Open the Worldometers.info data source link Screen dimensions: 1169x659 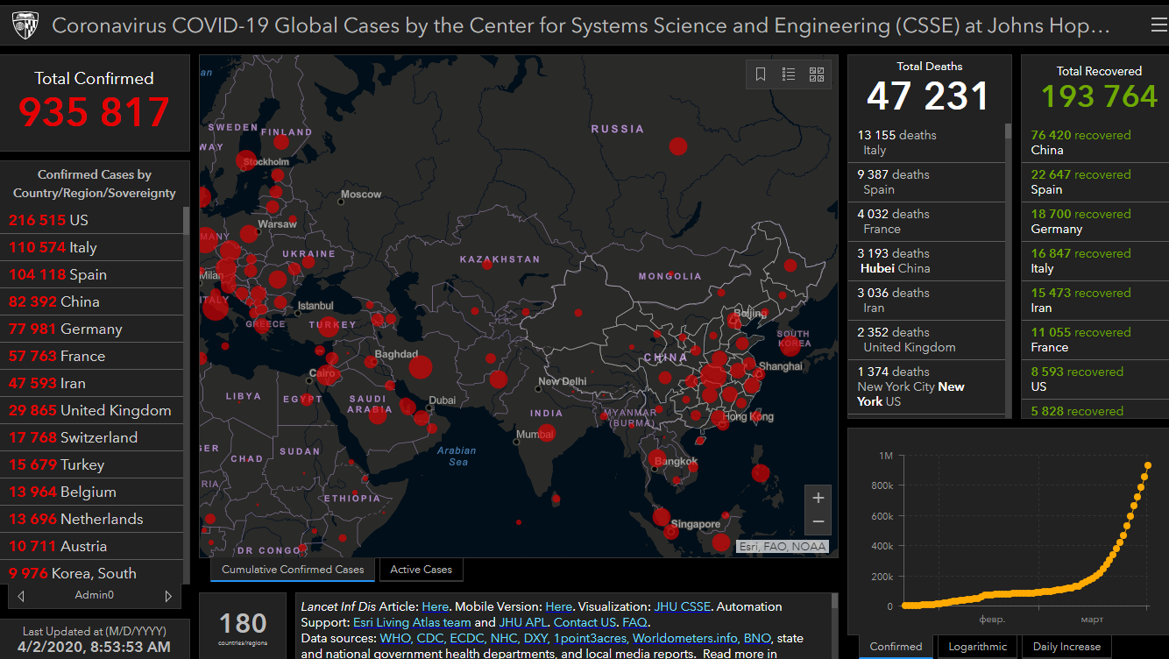pyautogui.click(x=685, y=638)
